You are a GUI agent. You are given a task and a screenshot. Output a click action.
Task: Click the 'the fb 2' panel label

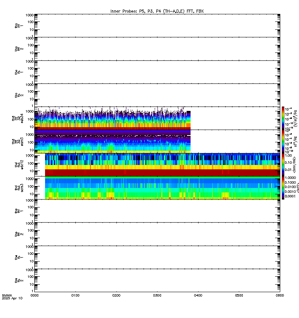[19, 281]
